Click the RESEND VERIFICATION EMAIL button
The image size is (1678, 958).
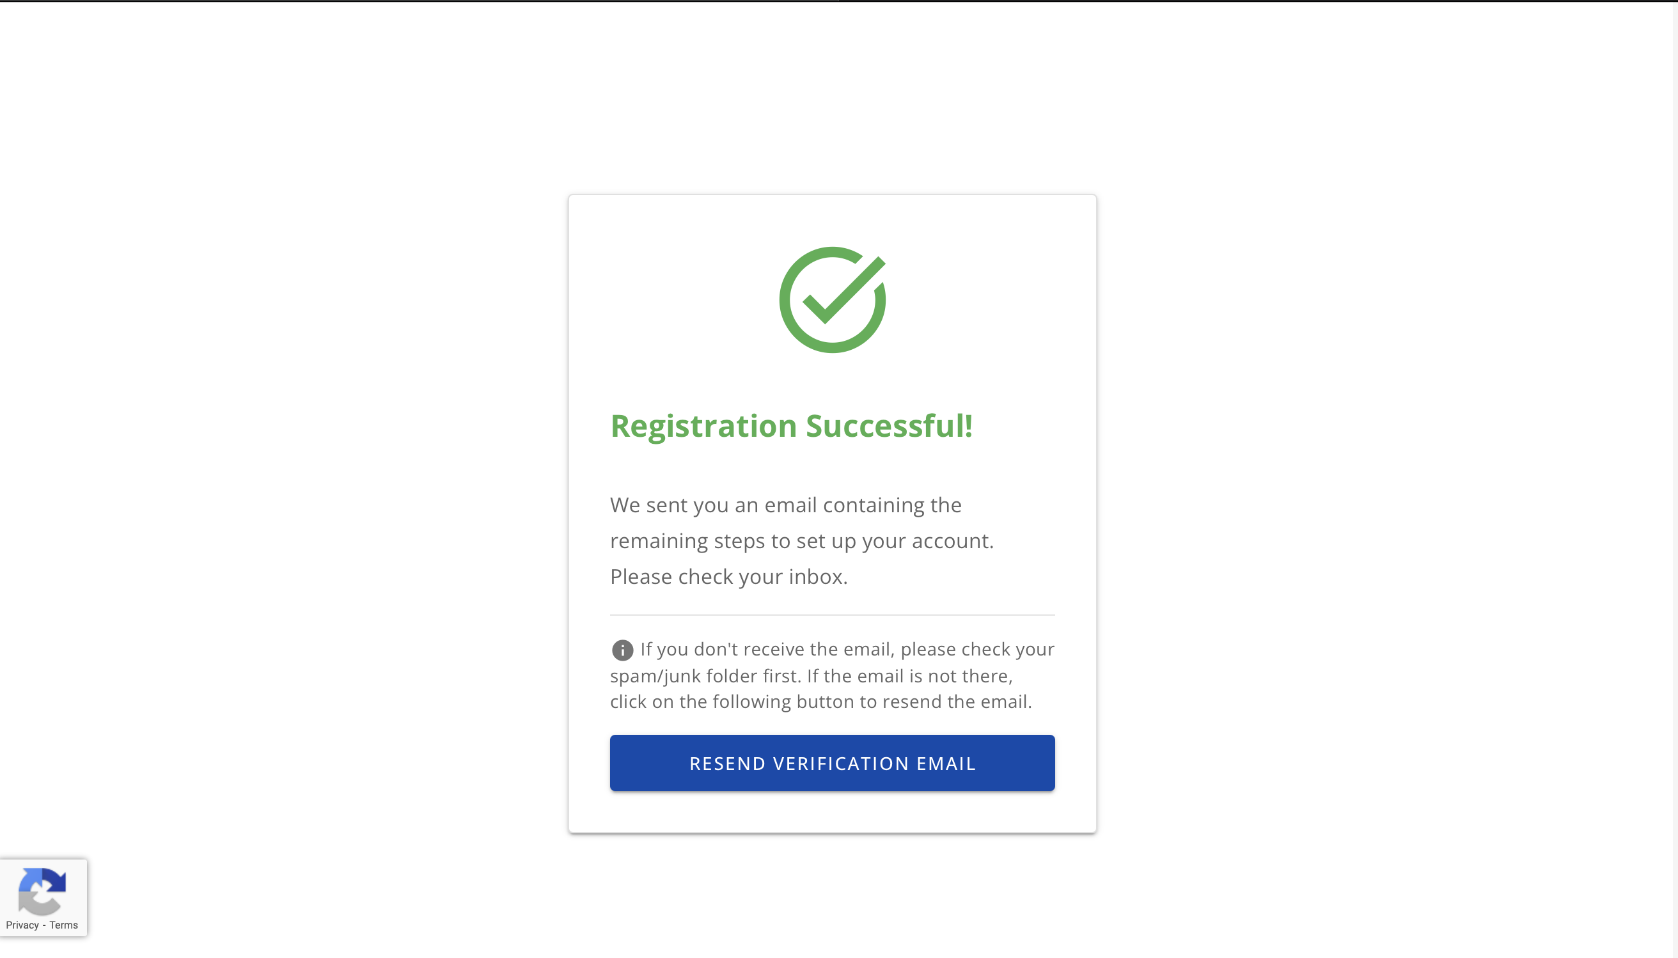coord(831,762)
